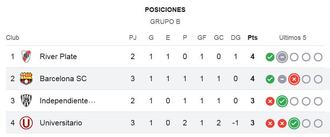Select River Plate's gray draw result icon
The height and width of the screenshot is (137, 330).
click(x=282, y=57)
